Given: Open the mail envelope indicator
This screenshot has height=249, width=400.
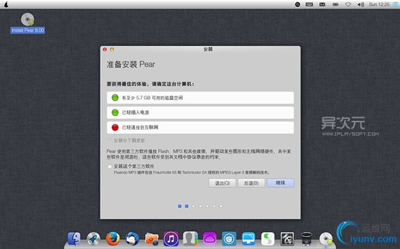Looking at the screenshot, I should click(322, 4).
